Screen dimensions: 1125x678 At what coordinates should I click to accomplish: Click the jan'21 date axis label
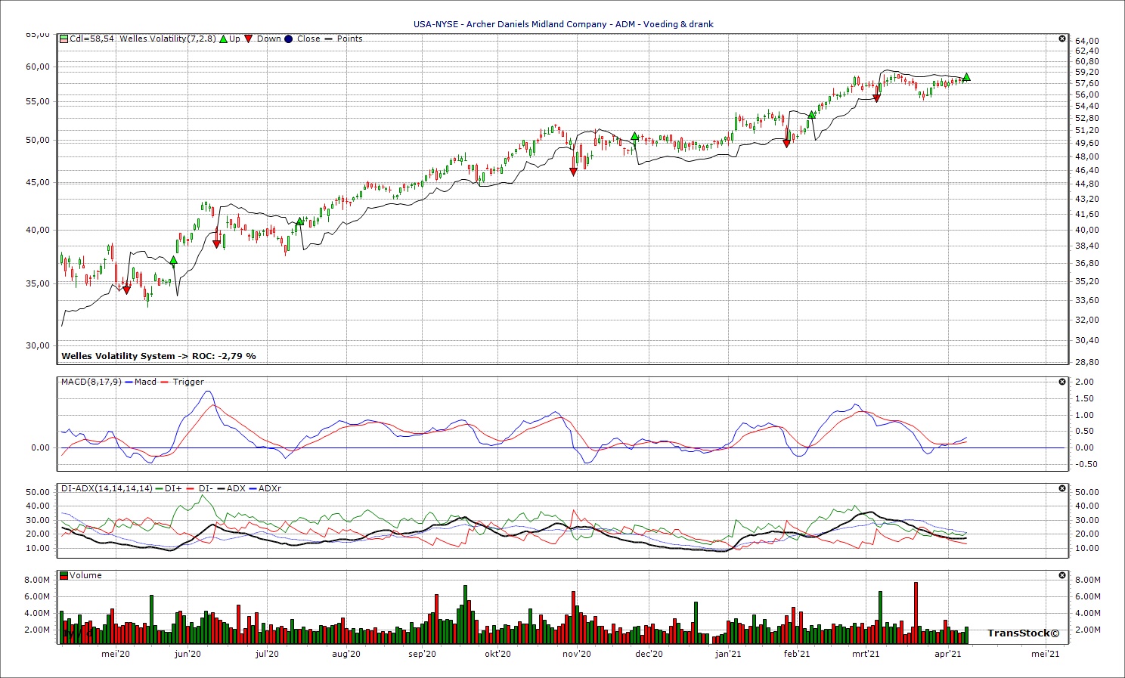(728, 654)
